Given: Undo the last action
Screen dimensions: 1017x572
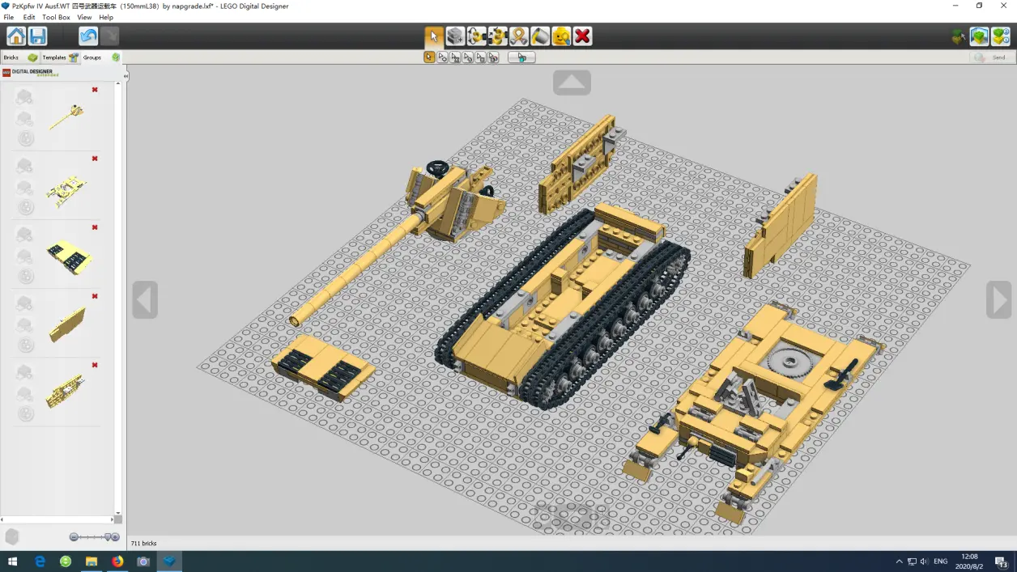Looking at the screenshot, I should point(88,36).
